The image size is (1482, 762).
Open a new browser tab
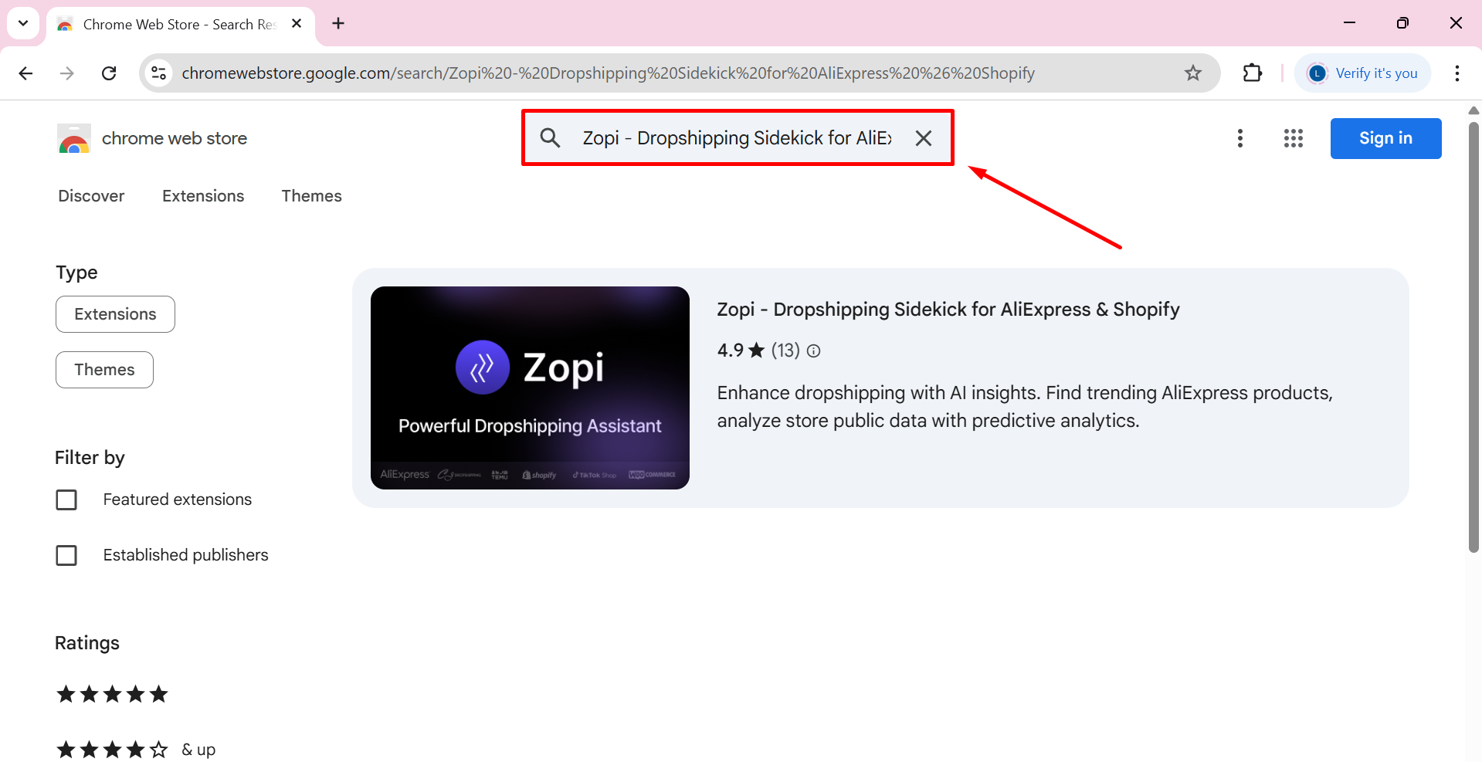click(x=338, y=24)
